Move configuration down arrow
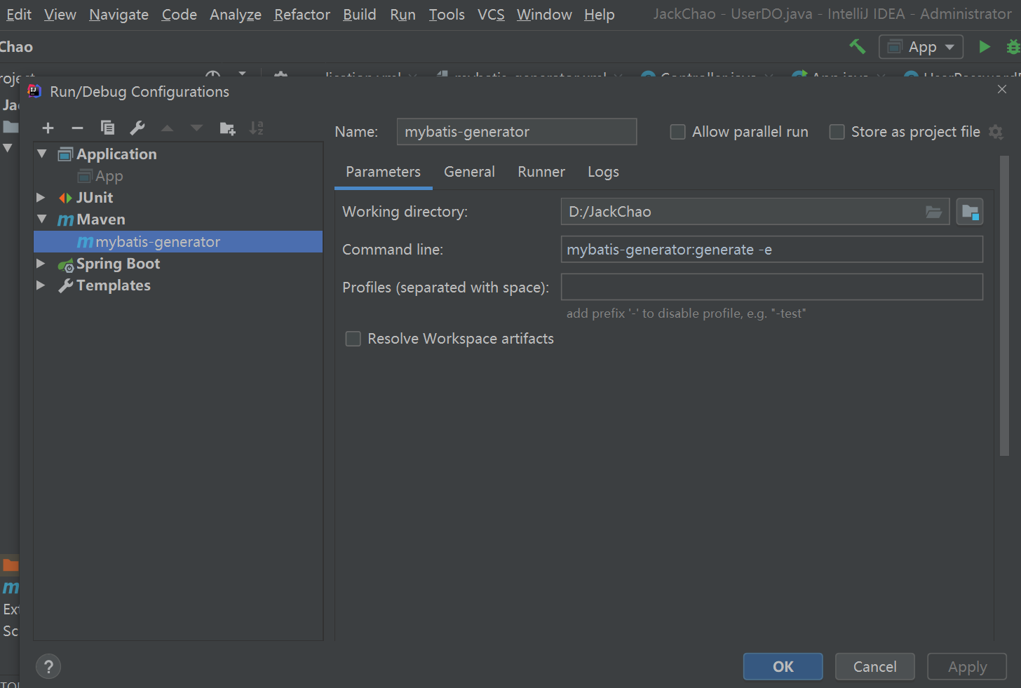1021x688 pixels. (x=196, y=128)
